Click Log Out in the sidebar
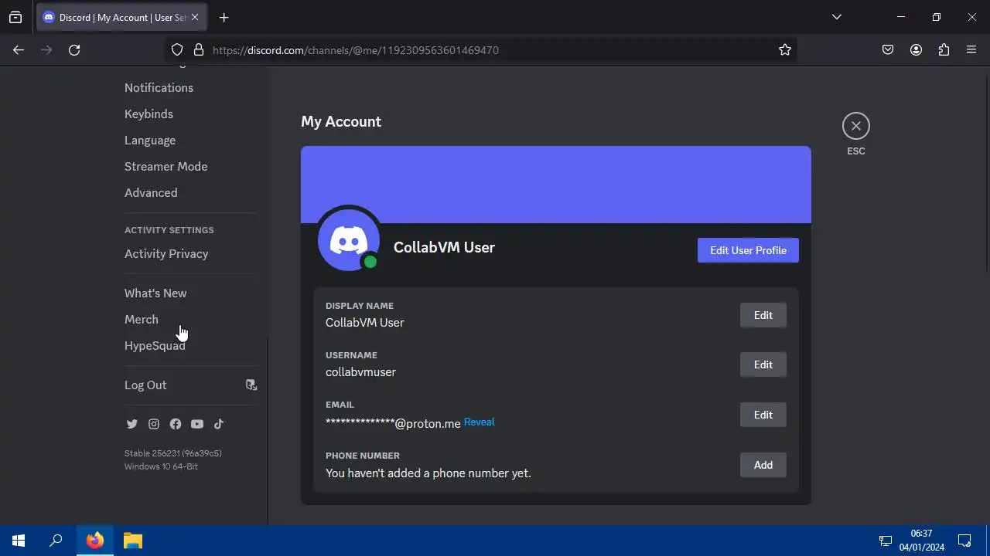This screenshot has width=990, height=556. (145, 385)
